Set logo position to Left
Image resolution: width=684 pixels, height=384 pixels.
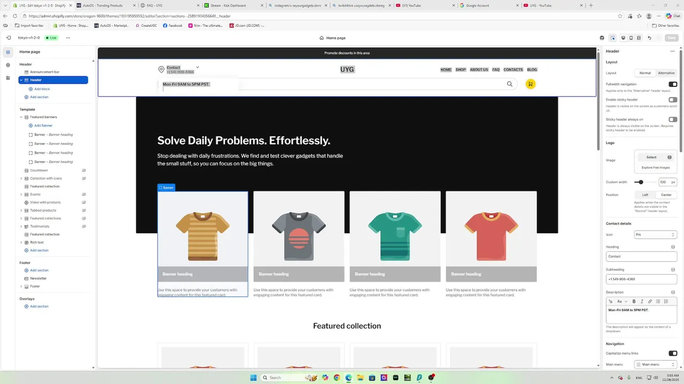[645, 195]
